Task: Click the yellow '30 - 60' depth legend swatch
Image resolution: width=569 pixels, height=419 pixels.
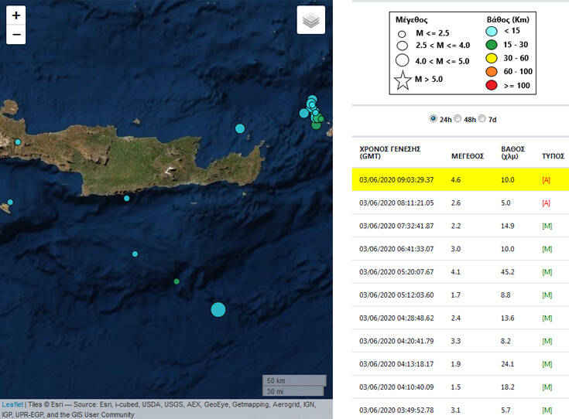Action: coord(491,58)
